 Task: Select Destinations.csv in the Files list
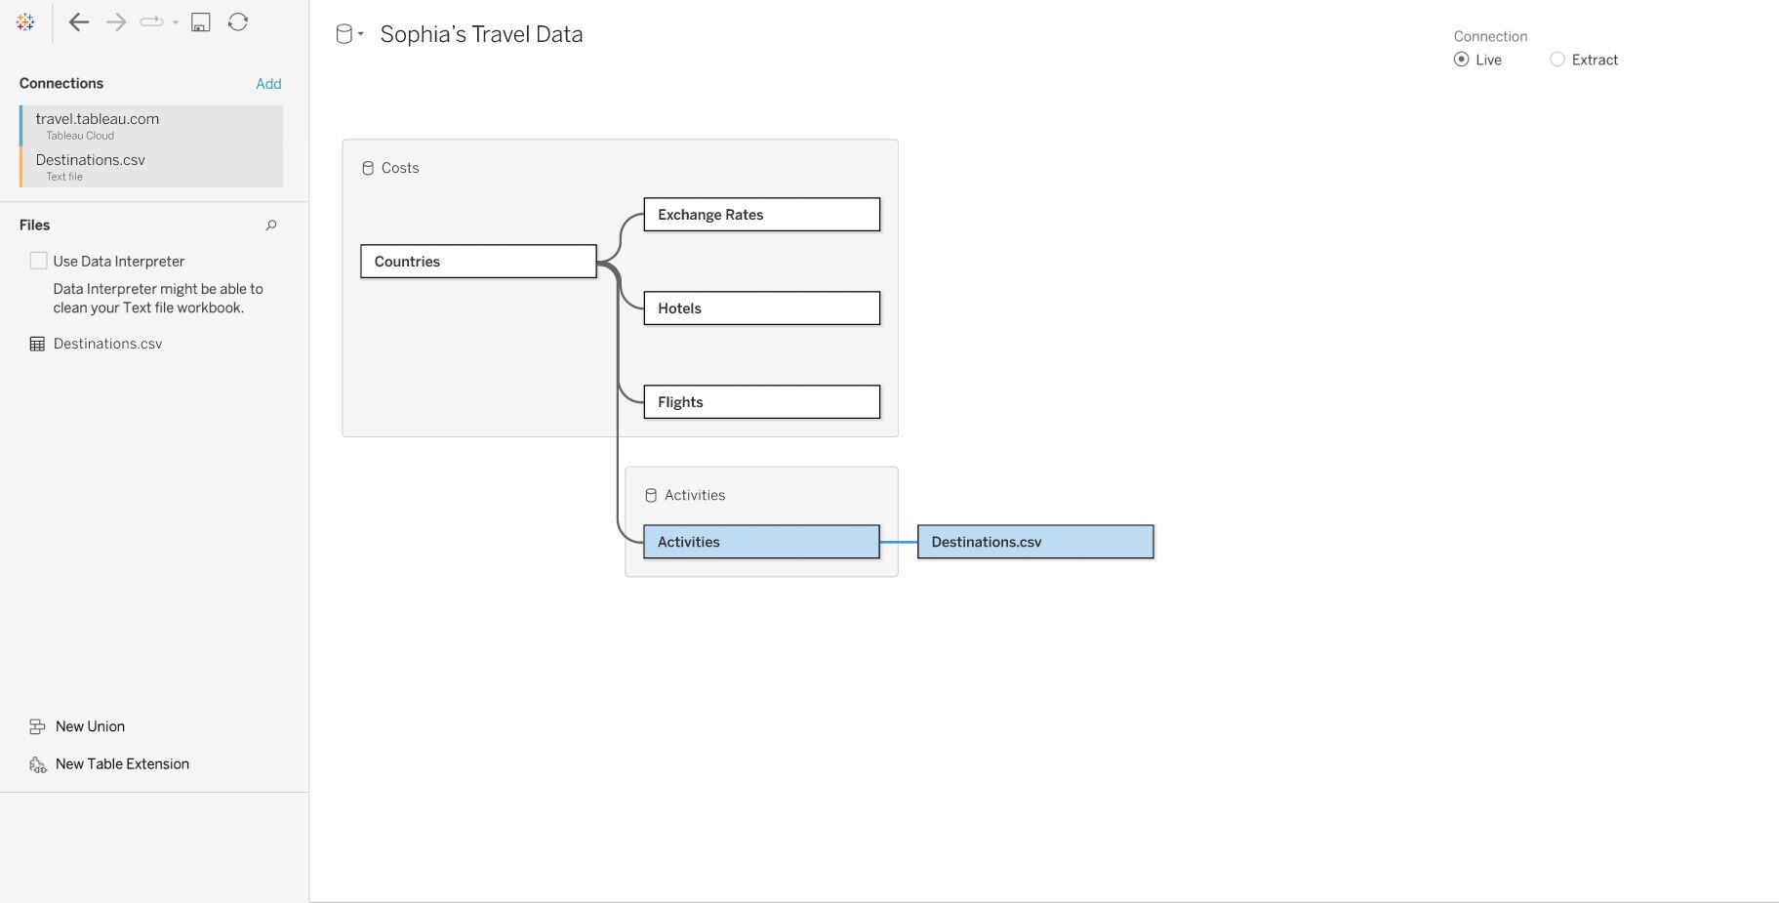tap(107, 344)
